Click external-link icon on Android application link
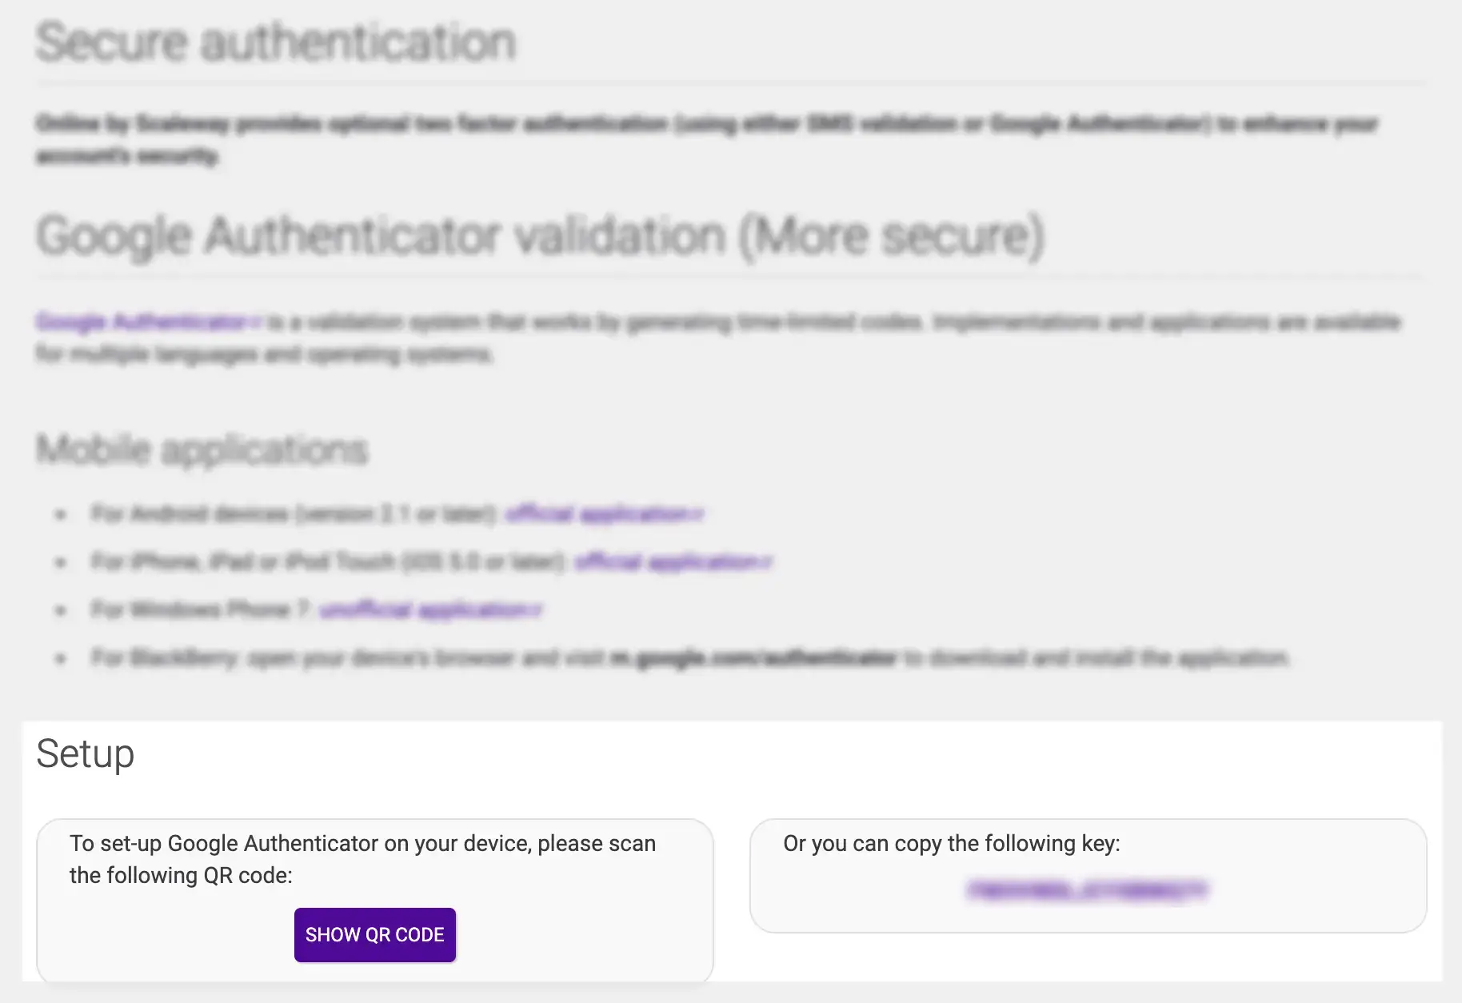Screen dimensions: 1462x1003 (x=698, y=513)
